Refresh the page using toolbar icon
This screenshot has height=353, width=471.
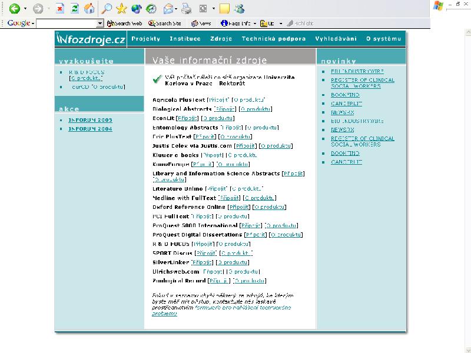(x=75, y=9)
